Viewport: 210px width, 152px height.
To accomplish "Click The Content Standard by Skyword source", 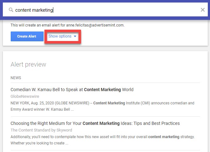I will [41, 130].
